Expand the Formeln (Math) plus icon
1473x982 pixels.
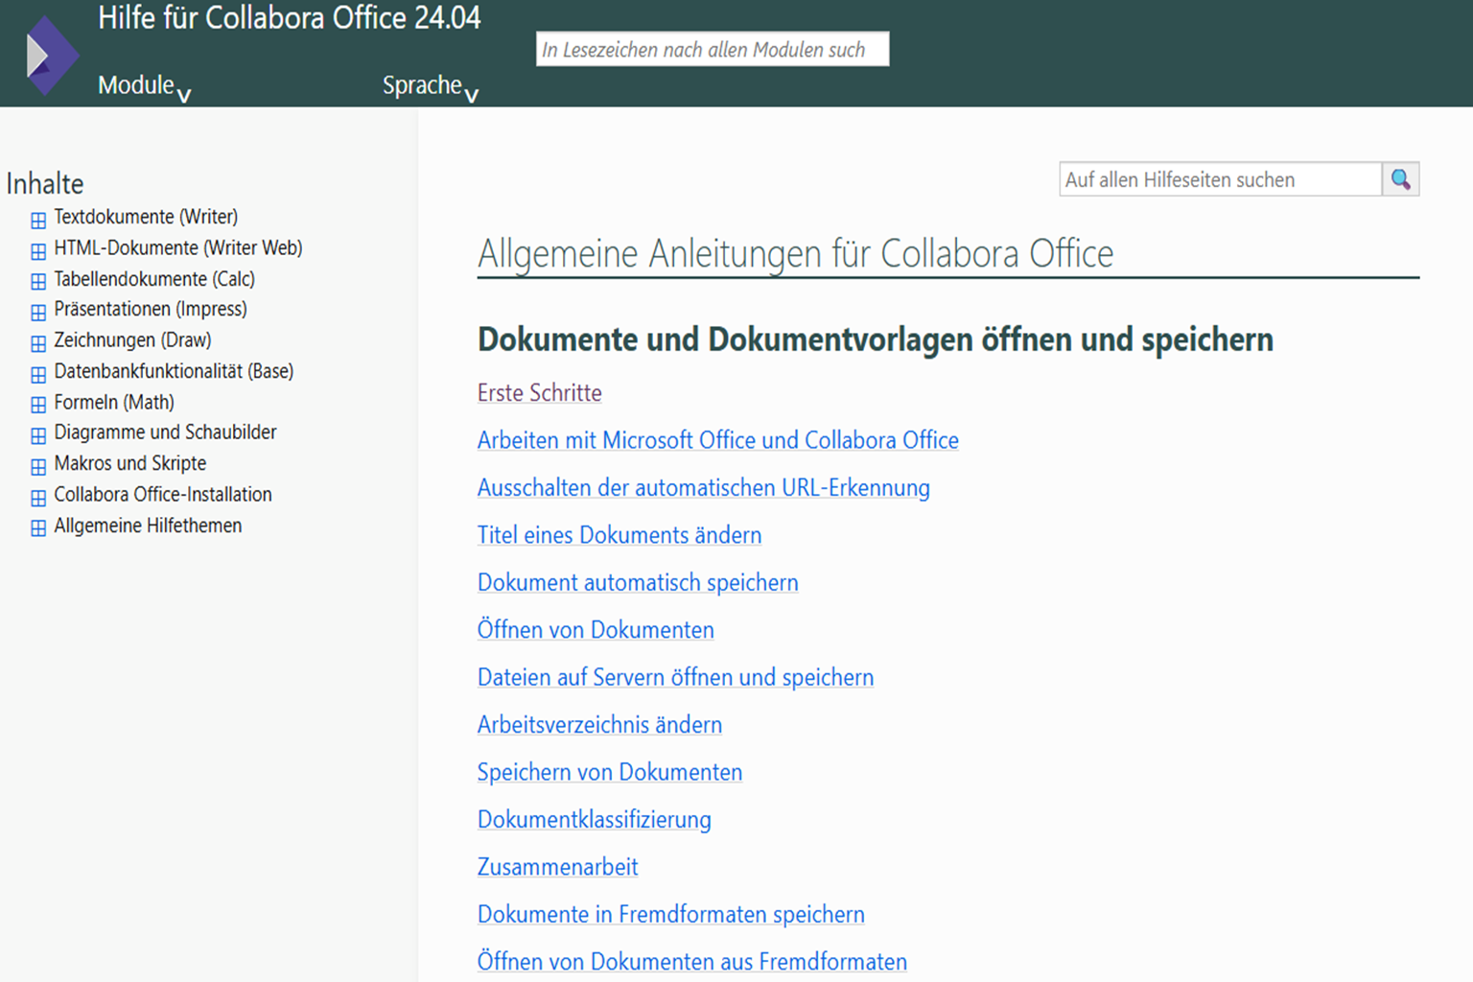click(38, 405)
